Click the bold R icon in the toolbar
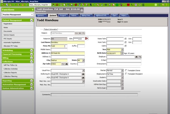The height and width of the screenshot is (114, 170). point(91,5)
